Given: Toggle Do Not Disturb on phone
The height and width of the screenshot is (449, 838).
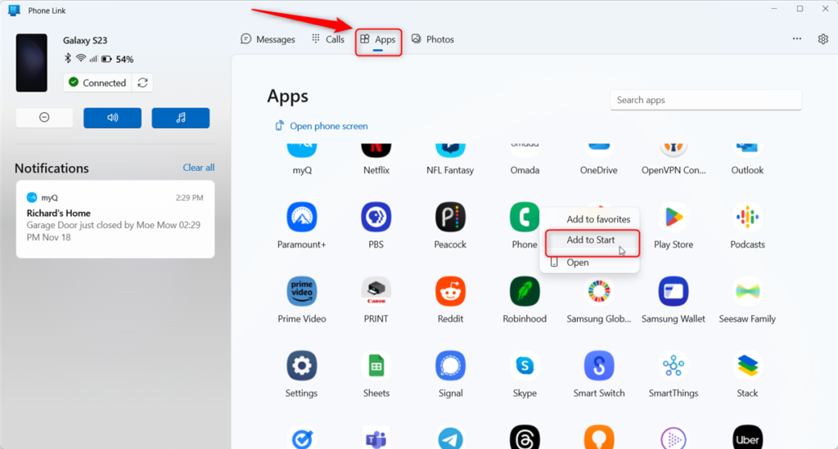Looking at the screenshot, I should pyautogui.click(x=44, y=118).
